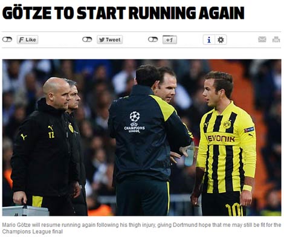Click the info icon in share bar

[x=209, y=40]
